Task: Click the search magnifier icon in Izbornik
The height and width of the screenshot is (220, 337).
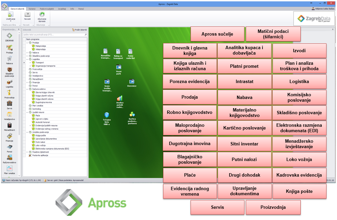Action: [x=85, y=35]
